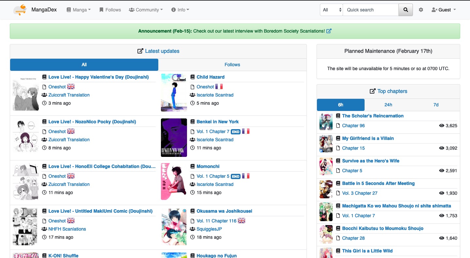Click the eye views icon on Scholar's Reincarnation row
Viewport: 470px width, 258px height.
(442, 126)
